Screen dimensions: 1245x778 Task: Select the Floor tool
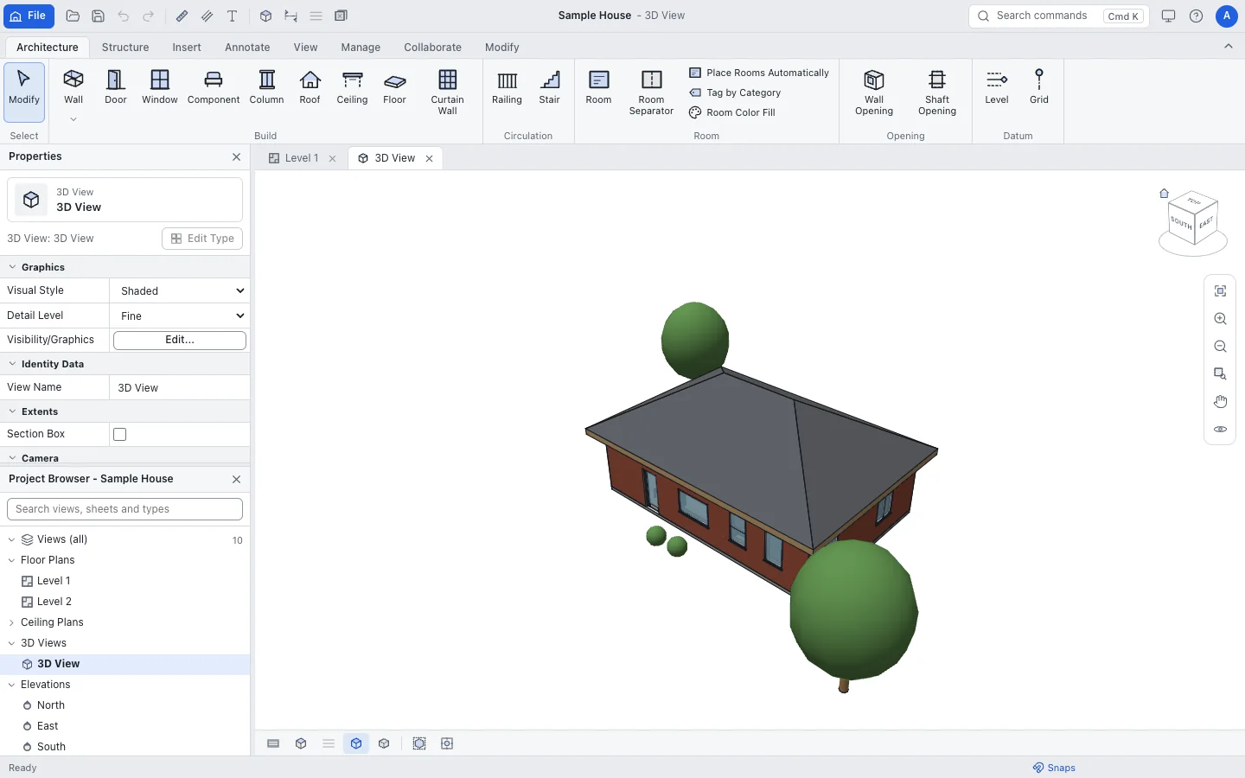coord(394,87)
